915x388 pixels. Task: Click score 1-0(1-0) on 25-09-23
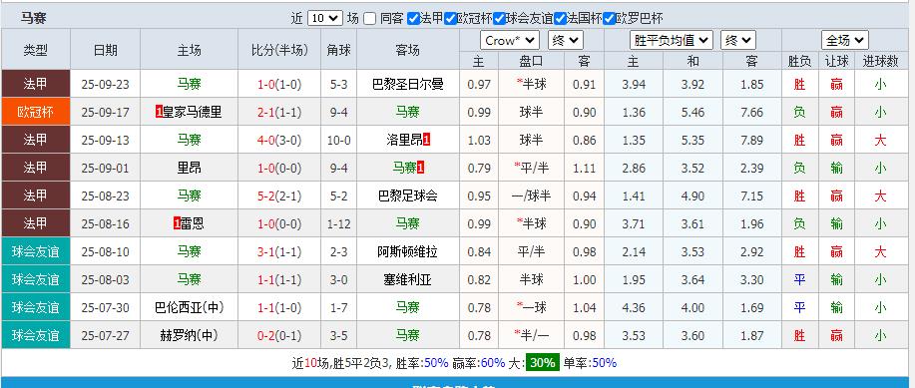click(x=279, y=85)
